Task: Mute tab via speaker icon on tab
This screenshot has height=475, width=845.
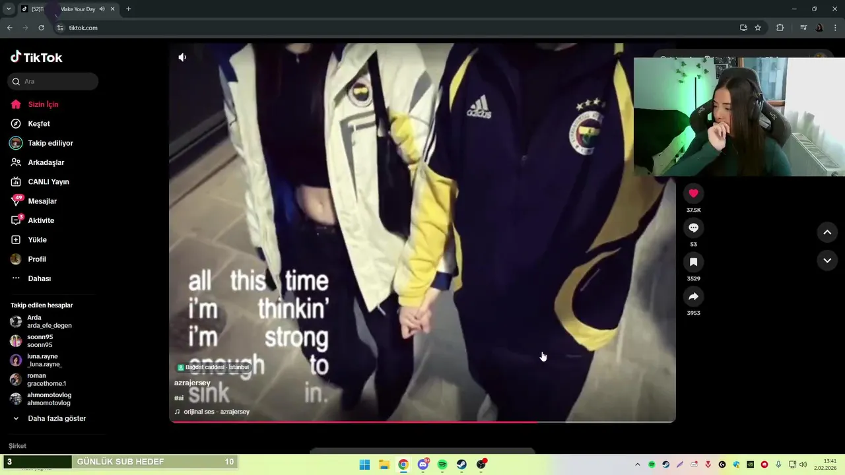Action: 102,9
